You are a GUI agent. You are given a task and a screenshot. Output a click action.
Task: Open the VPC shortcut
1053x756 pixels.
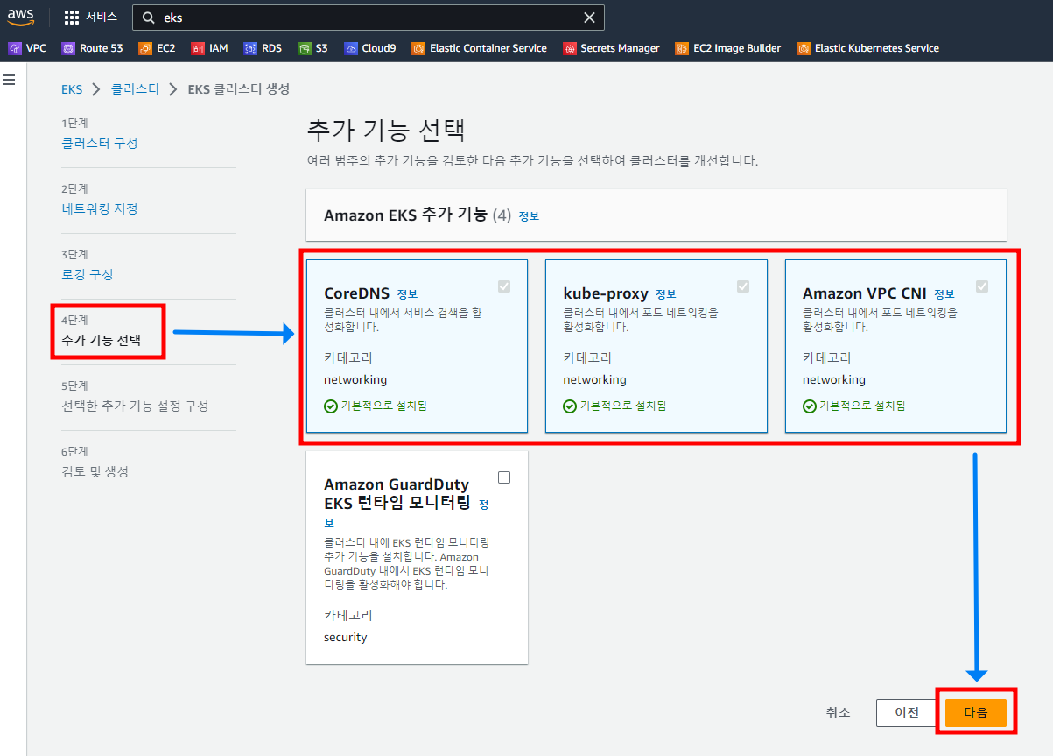pyautogui.click(x=27, y=48)
